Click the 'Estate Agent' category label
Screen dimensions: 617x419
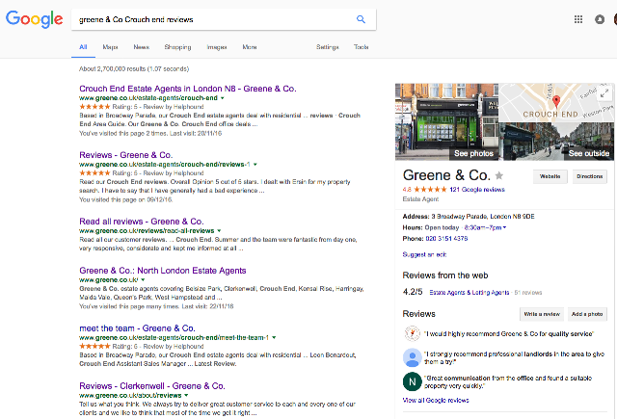(420, 199)
